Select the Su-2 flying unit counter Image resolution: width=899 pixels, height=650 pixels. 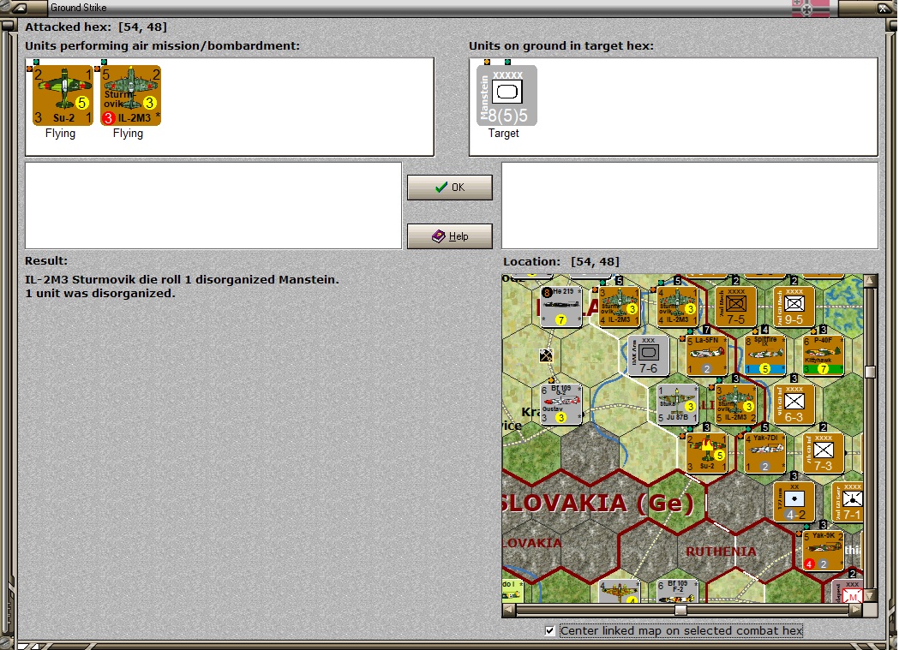click(63, 95)
